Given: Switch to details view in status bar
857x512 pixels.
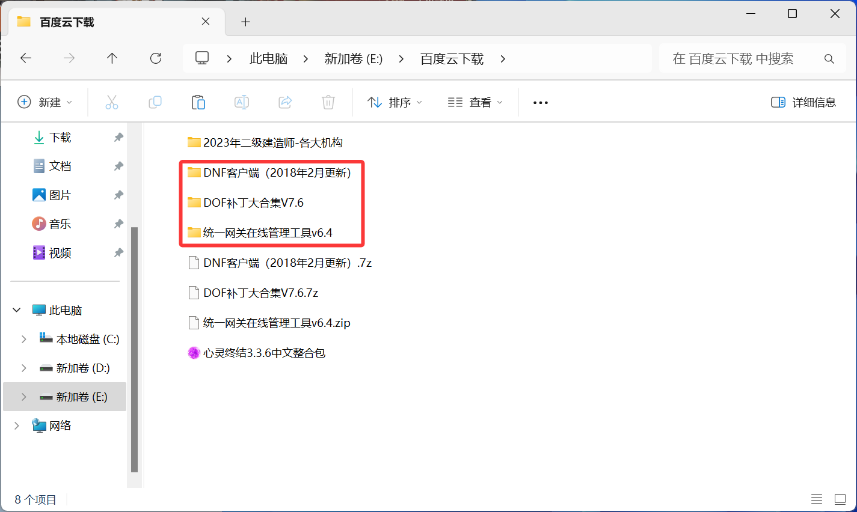Looking at the screenshot, I should (817, 499).
